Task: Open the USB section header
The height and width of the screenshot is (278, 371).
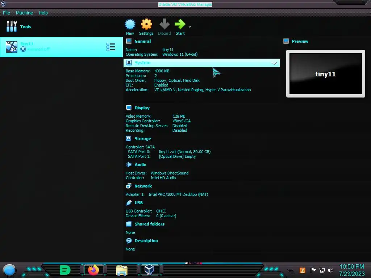Action: 138,203
